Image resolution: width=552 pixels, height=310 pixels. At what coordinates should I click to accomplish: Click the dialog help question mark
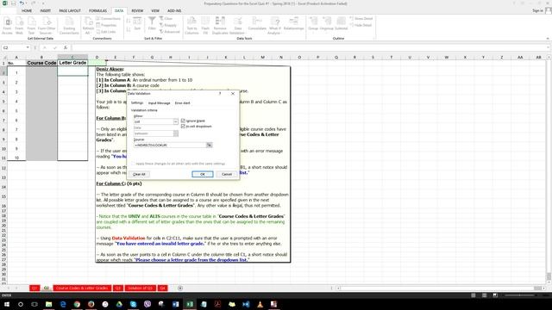coord(220,94)
